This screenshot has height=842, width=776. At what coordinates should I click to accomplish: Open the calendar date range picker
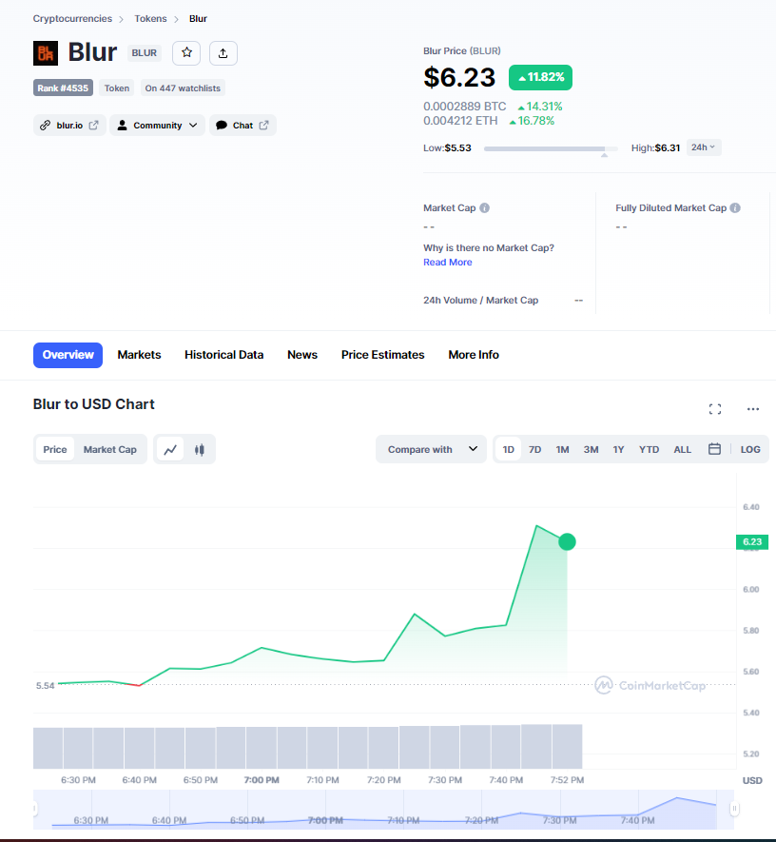714,449
